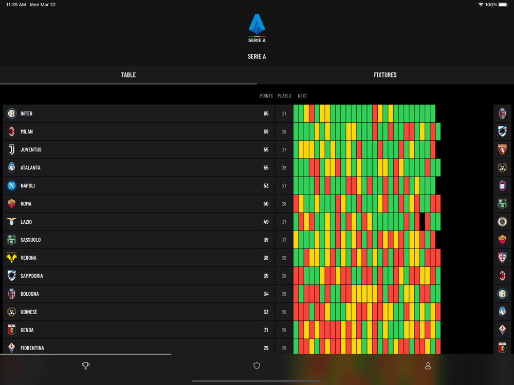Select the SASSUOLO team name
The height and width of the screenshot is (385, 514).
tap(30, 240)
